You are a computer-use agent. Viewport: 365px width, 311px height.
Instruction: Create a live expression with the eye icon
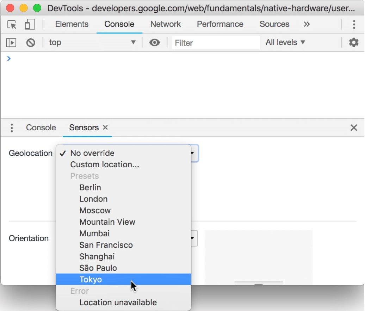pos(154,42)
